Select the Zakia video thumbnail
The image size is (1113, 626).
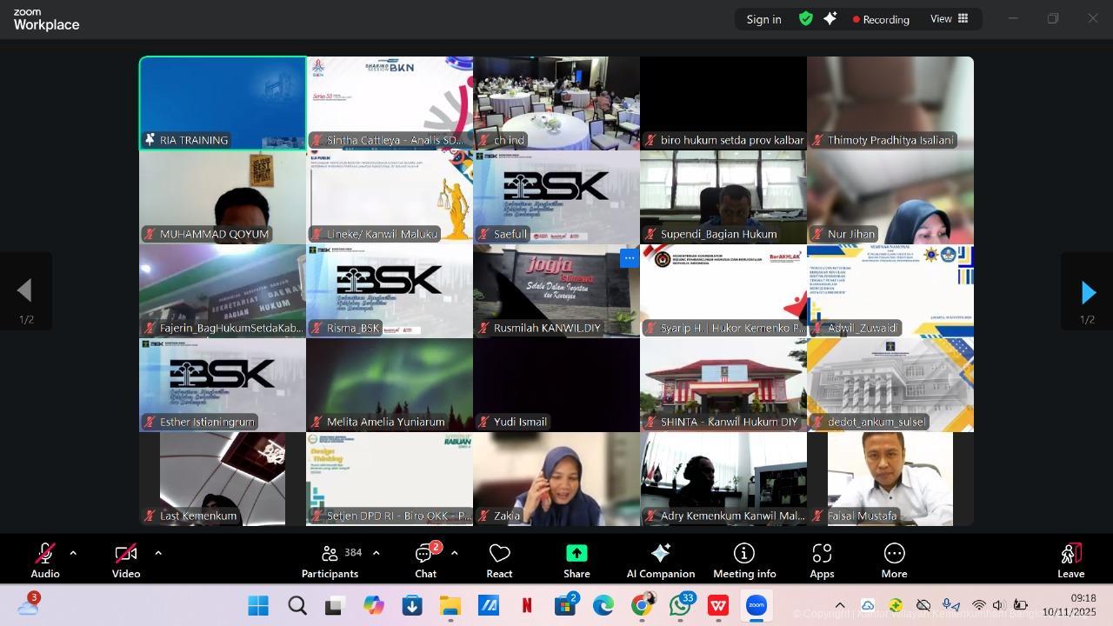(x=556, y=478)
